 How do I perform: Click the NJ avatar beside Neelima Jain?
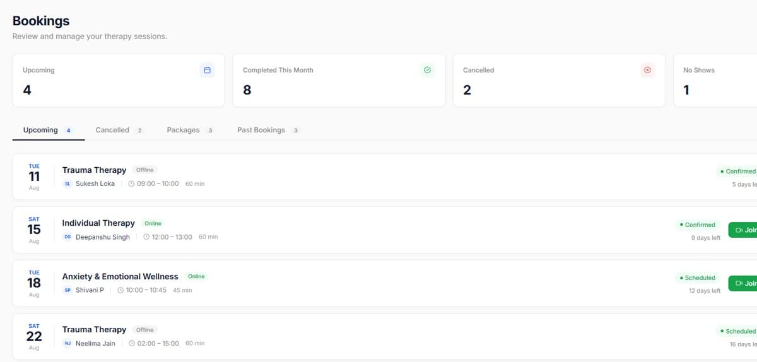[67, 344]
